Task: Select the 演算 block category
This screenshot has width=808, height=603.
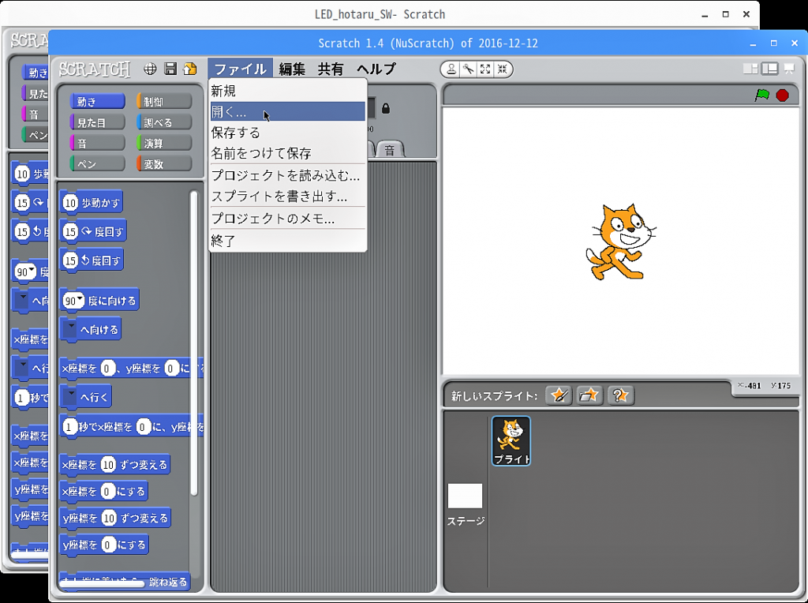Action: coord(164,143)
